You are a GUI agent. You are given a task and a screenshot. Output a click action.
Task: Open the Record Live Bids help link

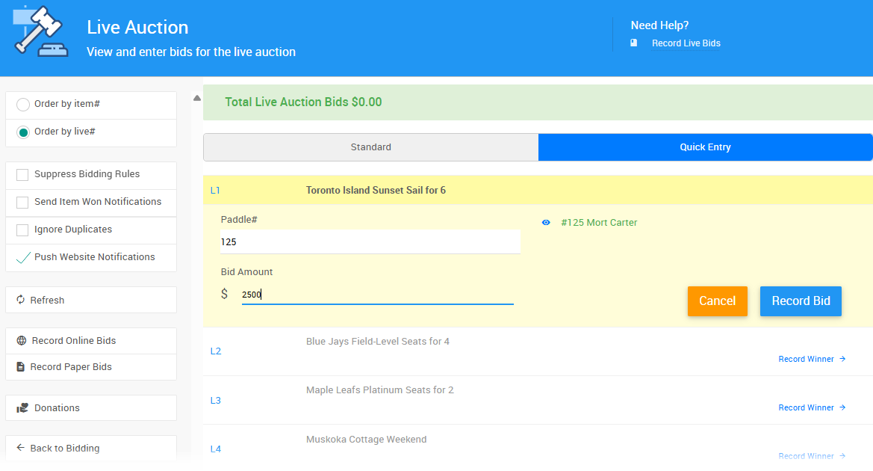pos(686,43)
